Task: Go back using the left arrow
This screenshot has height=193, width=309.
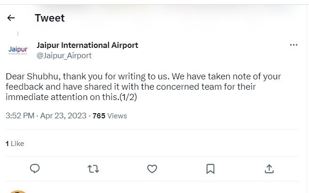Action: click(x=11, y=18)
